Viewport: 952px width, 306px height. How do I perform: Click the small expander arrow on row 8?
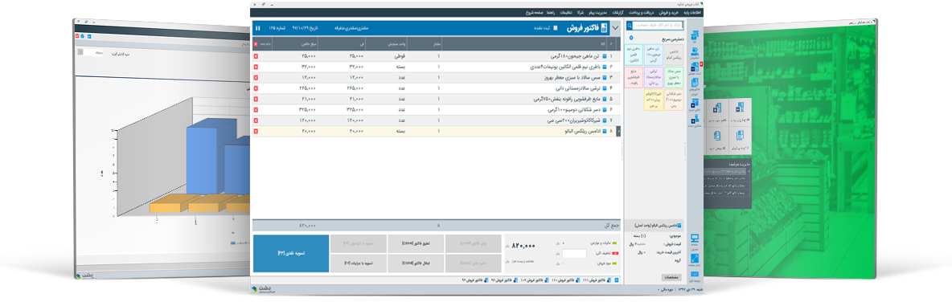618,131
